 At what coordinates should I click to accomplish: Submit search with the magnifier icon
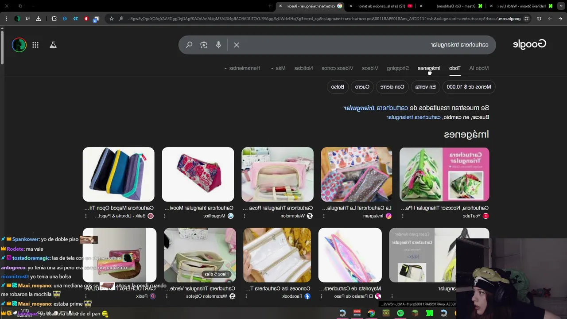pyautogui.click(x=189, y=45)
